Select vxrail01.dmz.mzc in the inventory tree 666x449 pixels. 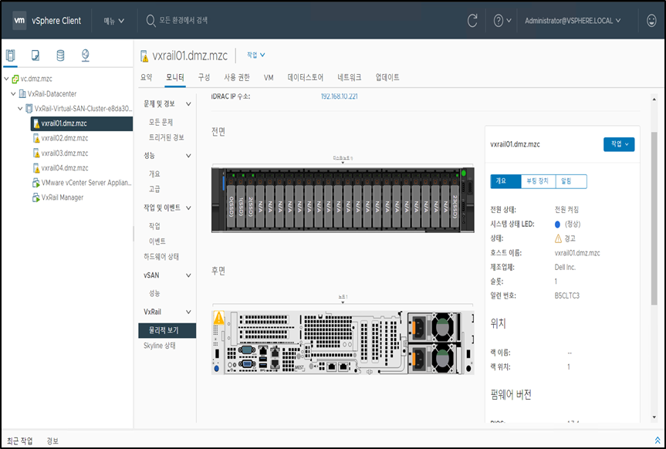click(82, 123)
